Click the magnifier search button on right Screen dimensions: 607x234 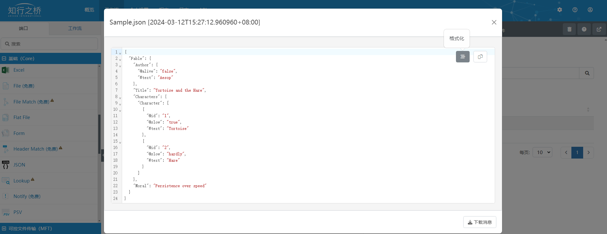click(587, 73)
